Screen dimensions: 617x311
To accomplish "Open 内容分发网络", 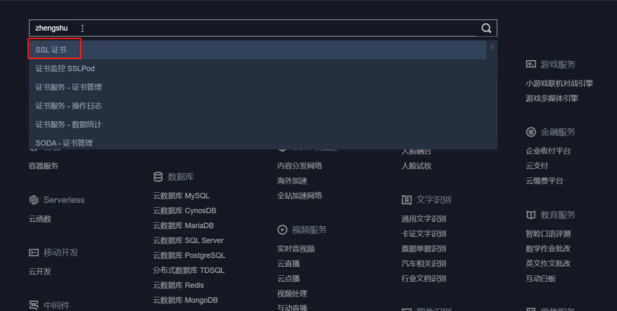I will (300, 166).
